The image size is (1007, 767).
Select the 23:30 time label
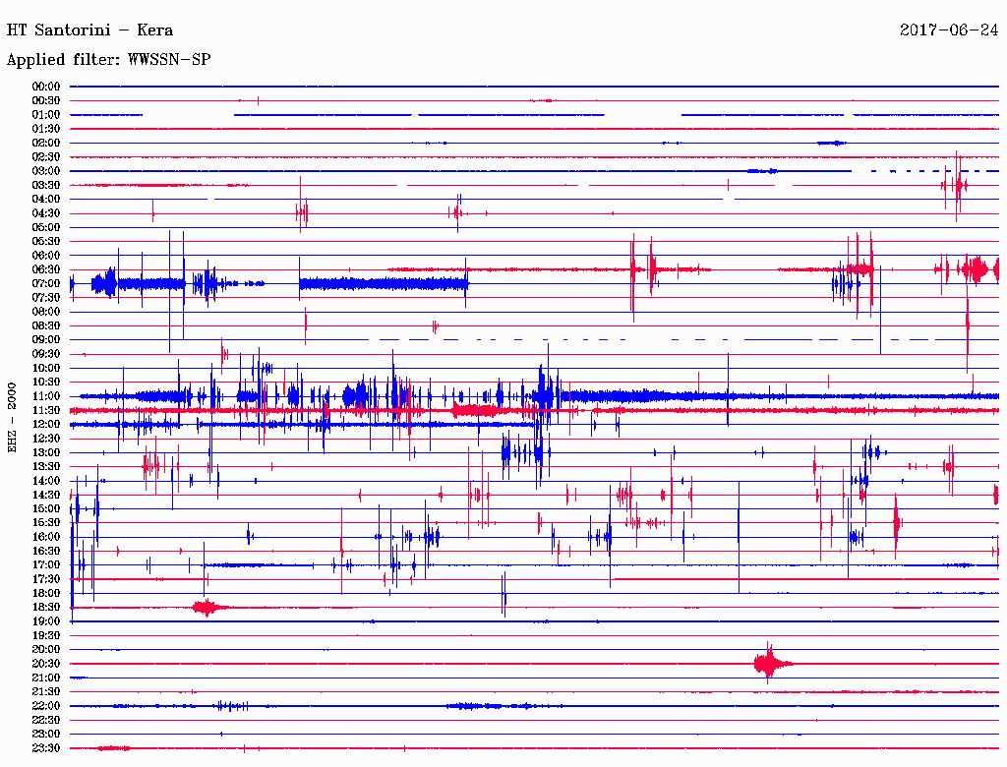tap(46, 748)
